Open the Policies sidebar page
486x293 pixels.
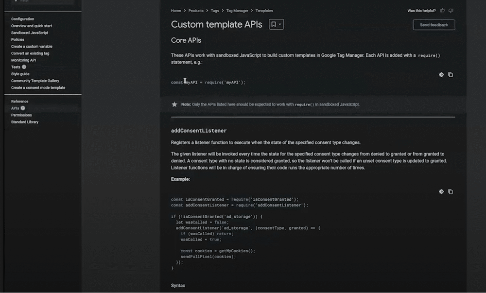click(x=17, y=39)
